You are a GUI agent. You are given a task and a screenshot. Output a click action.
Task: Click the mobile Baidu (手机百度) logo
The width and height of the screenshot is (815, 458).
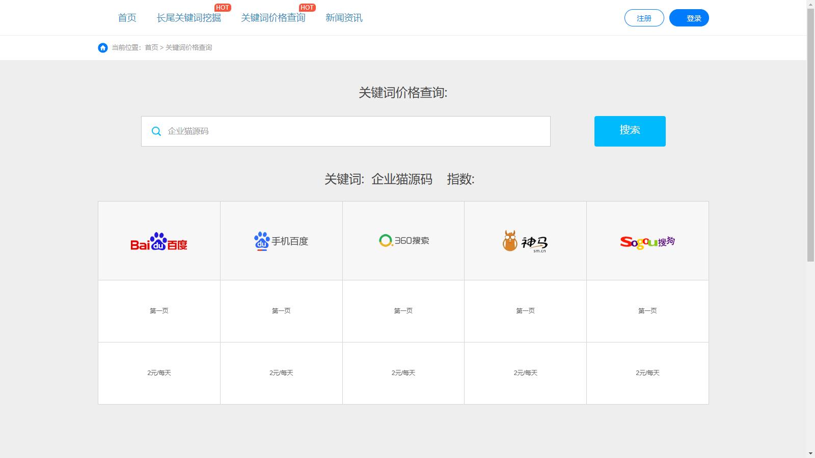(x=281, y=241)
